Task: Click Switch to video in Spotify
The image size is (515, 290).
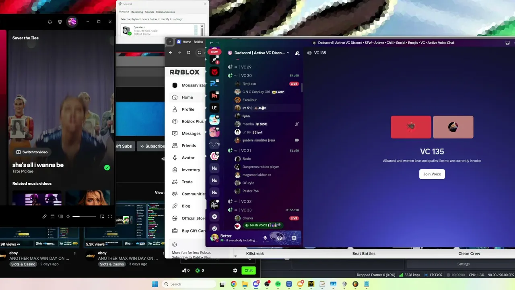Action: (x=32, y=152)
